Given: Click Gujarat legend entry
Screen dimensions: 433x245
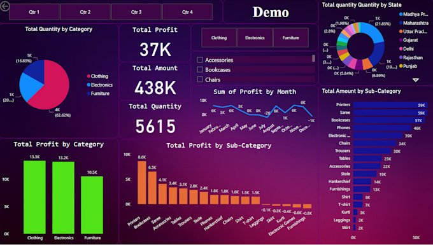Looking at the screenshot, I should (408, 40).
